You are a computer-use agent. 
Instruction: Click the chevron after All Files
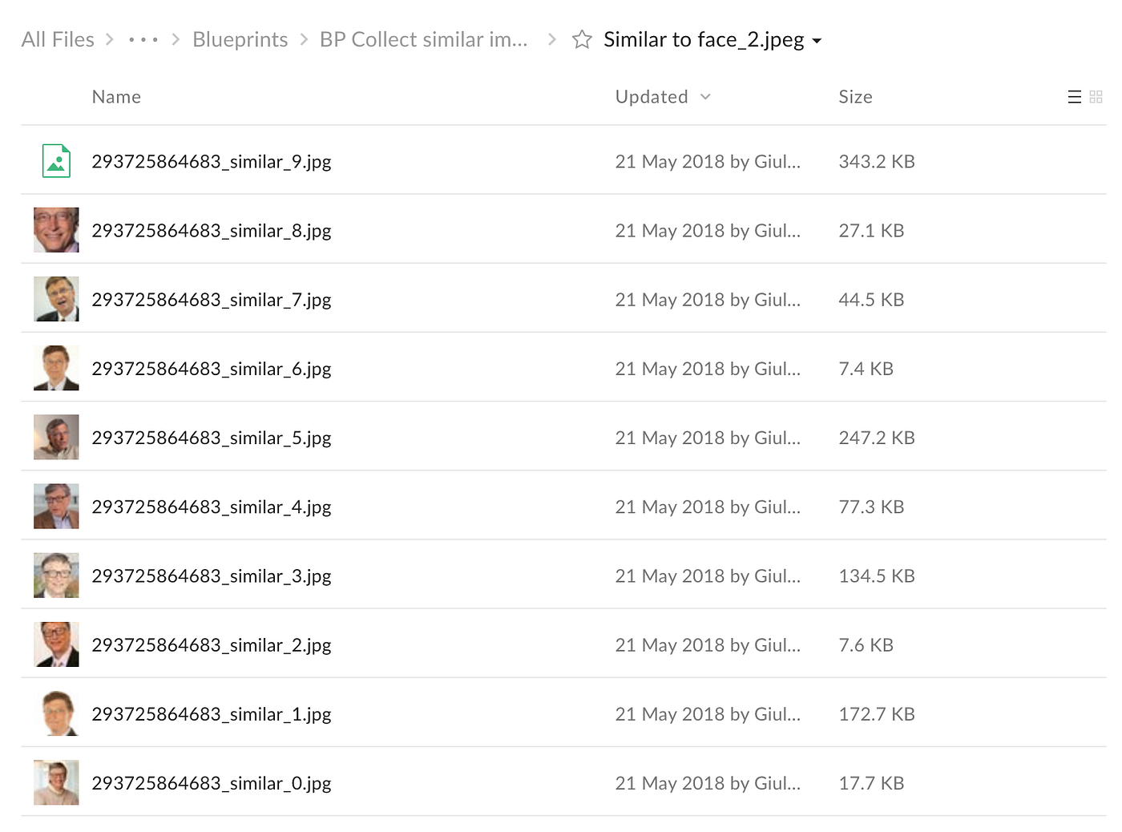click(109, 39)
